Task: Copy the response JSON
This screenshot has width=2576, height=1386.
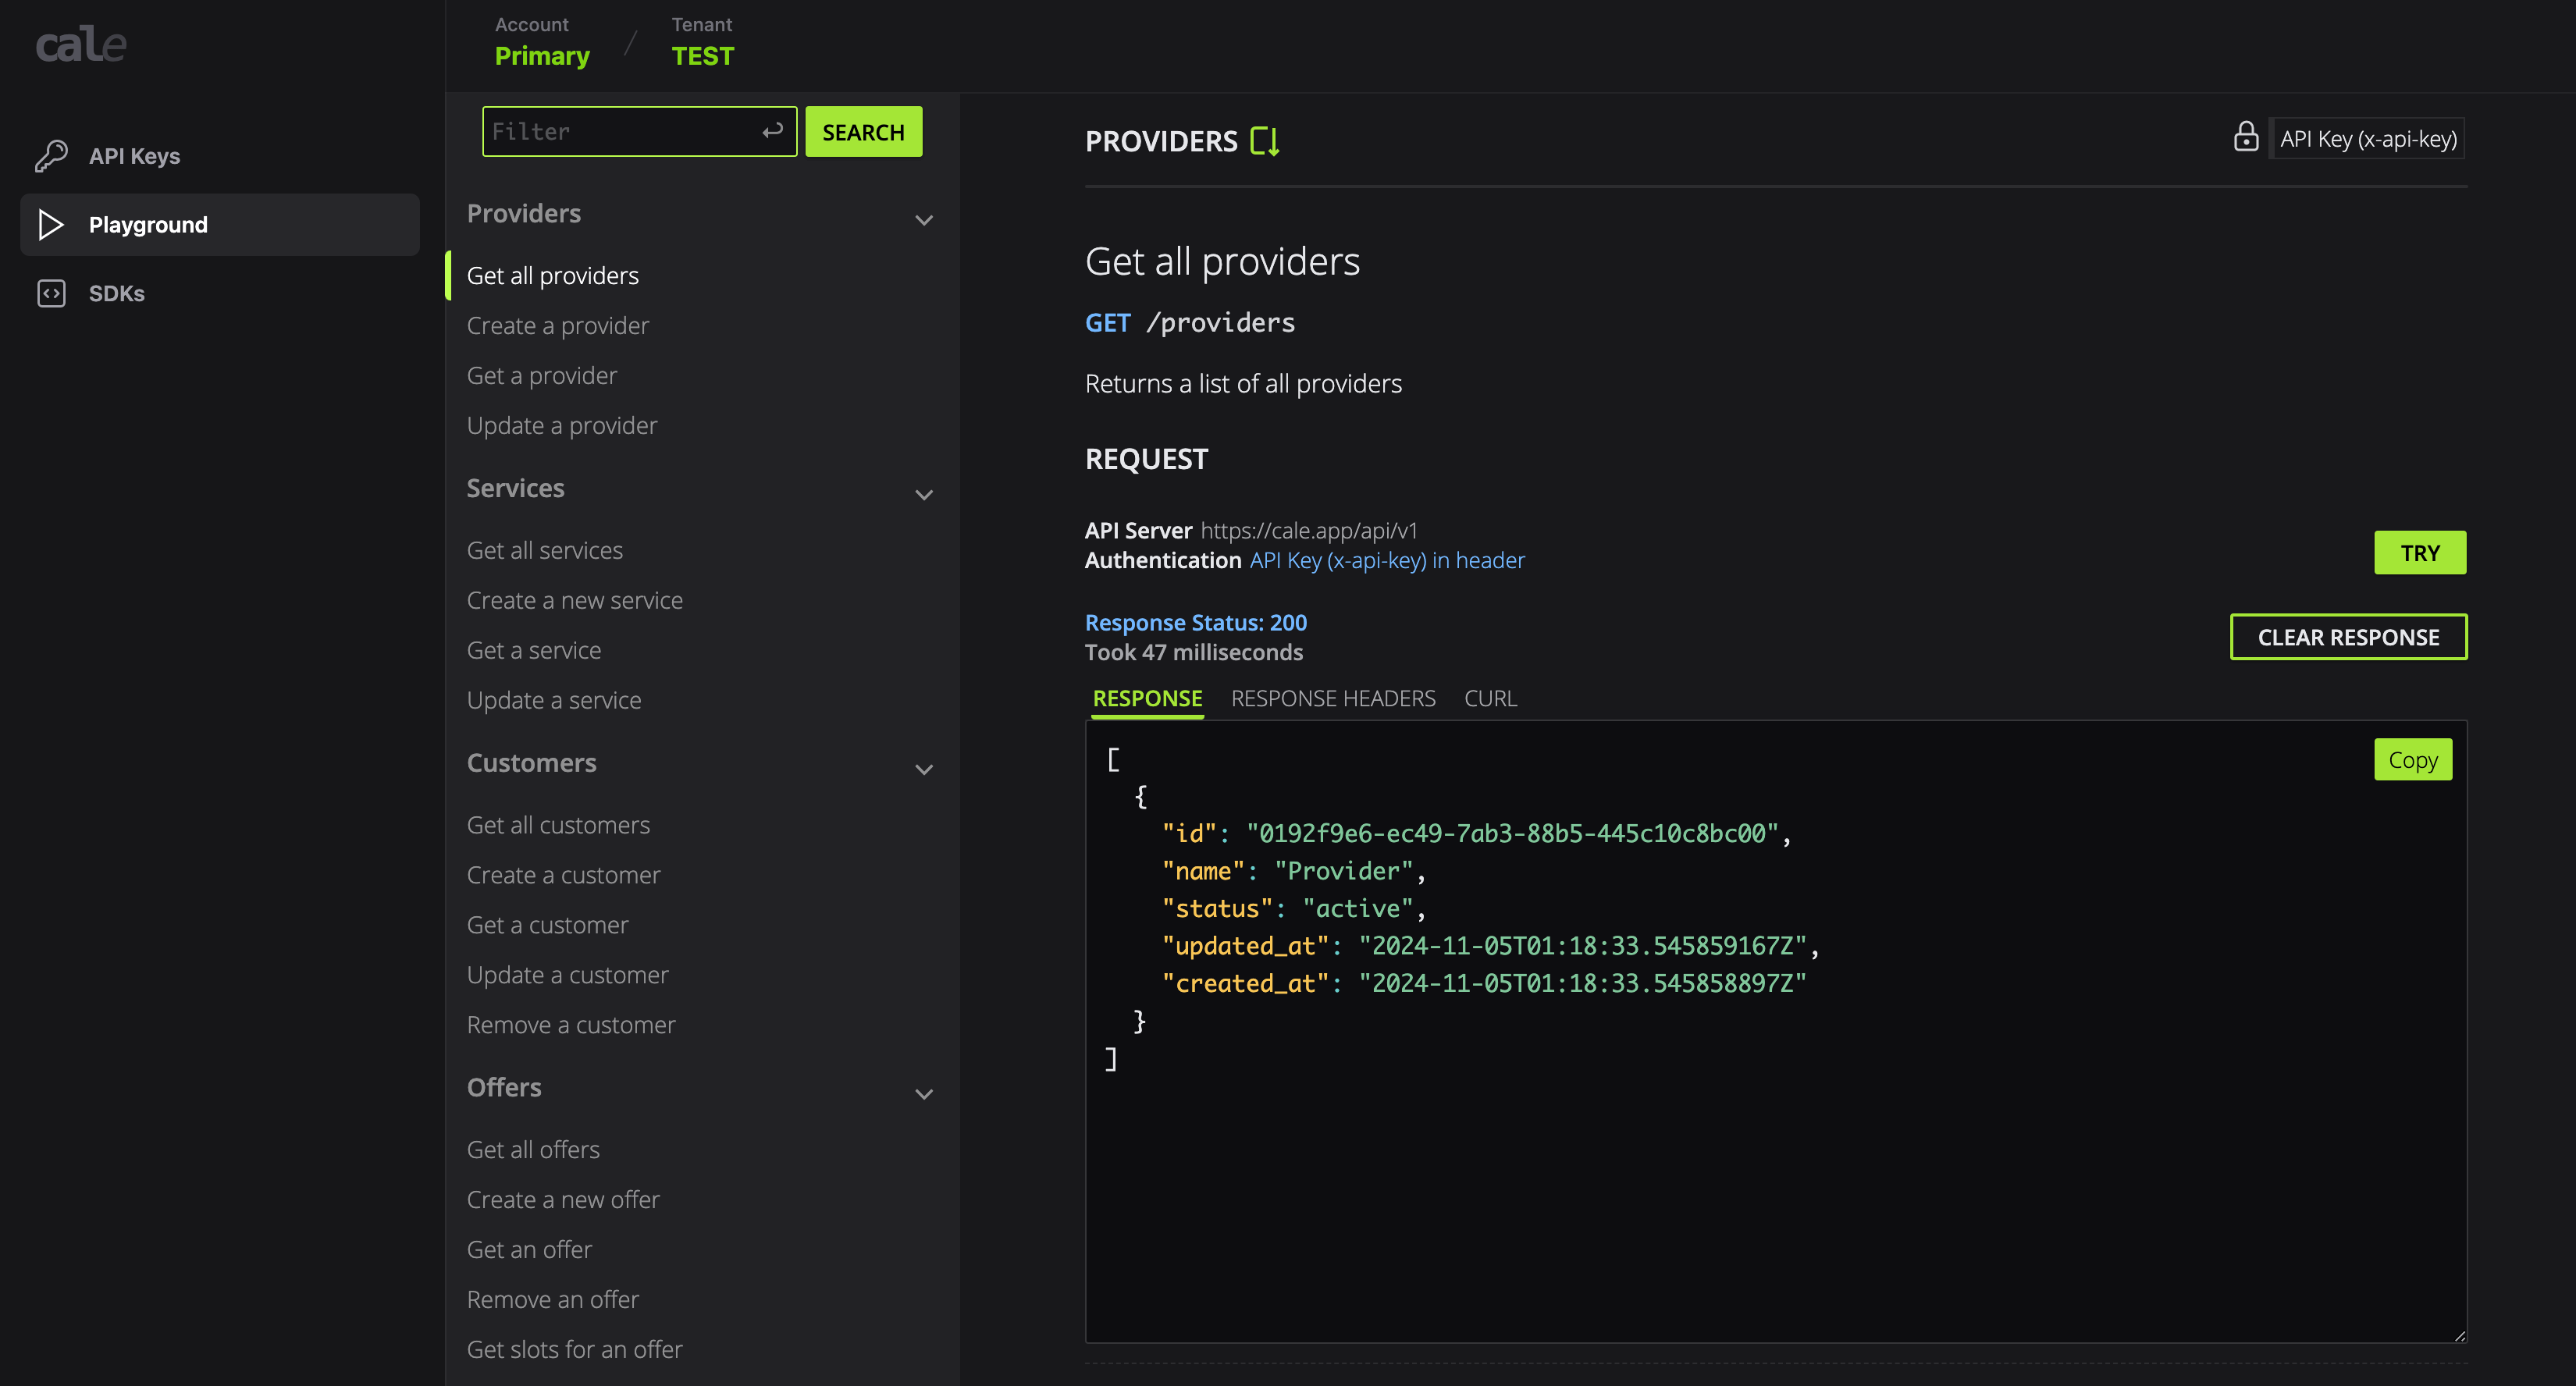Action: click(2412, 759)
